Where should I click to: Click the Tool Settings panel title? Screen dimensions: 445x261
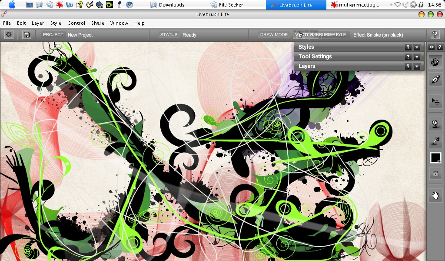[315, 56]
